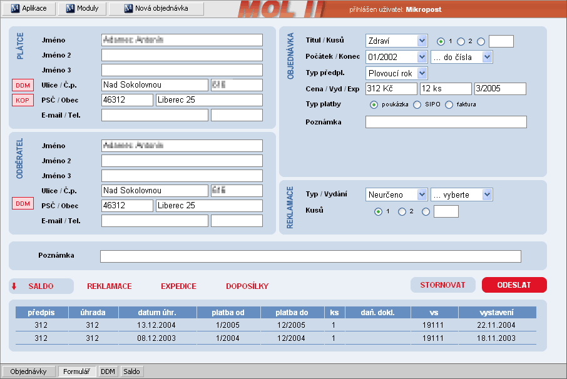The height and width of the screenshot is (379, 567).
Task: Click the Objednávka Poznámka input field
Action: pos(446,122)
